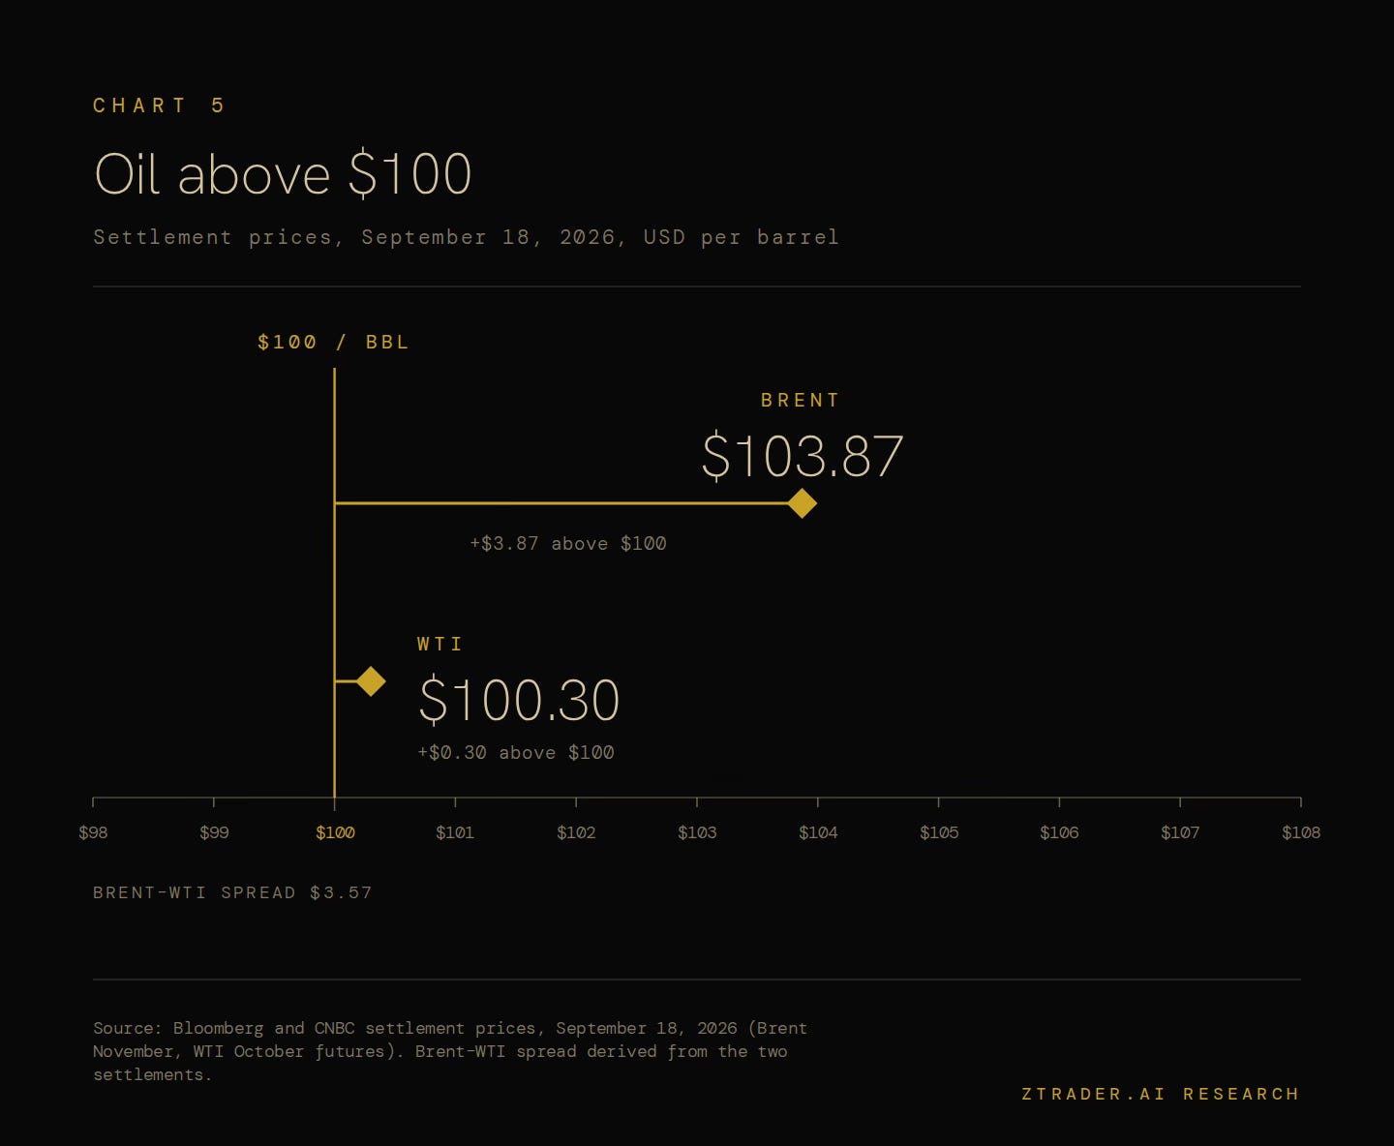Click the '+$3.87 above $100' annotation
Screen dimensions: 1394x1146
(568, 544)
